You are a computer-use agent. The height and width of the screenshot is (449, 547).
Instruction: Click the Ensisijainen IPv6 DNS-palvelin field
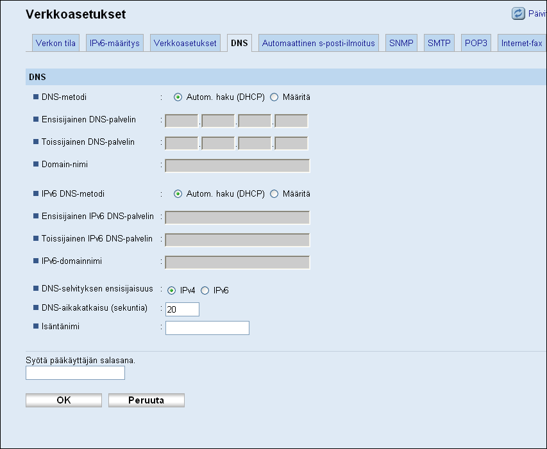237,217
